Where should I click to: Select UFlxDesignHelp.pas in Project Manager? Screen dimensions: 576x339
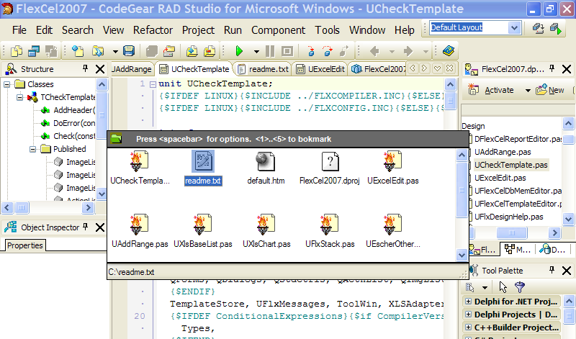[508, 217]
